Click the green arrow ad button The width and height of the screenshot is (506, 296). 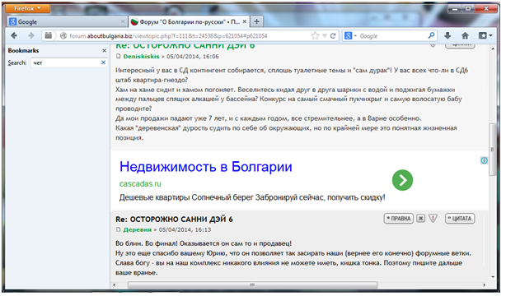tap(402, 180)
